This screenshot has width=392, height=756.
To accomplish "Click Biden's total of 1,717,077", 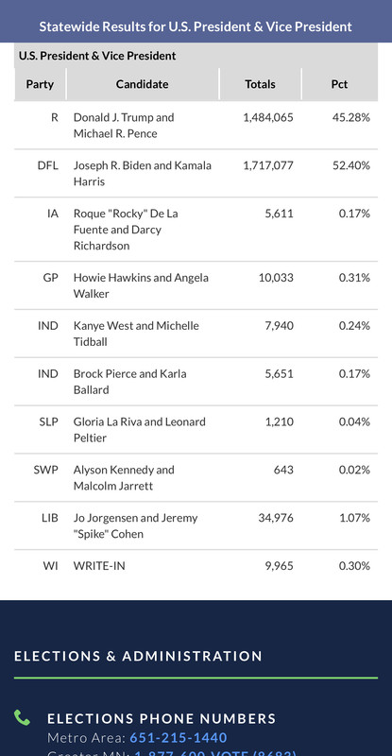I will pos(268,165).
